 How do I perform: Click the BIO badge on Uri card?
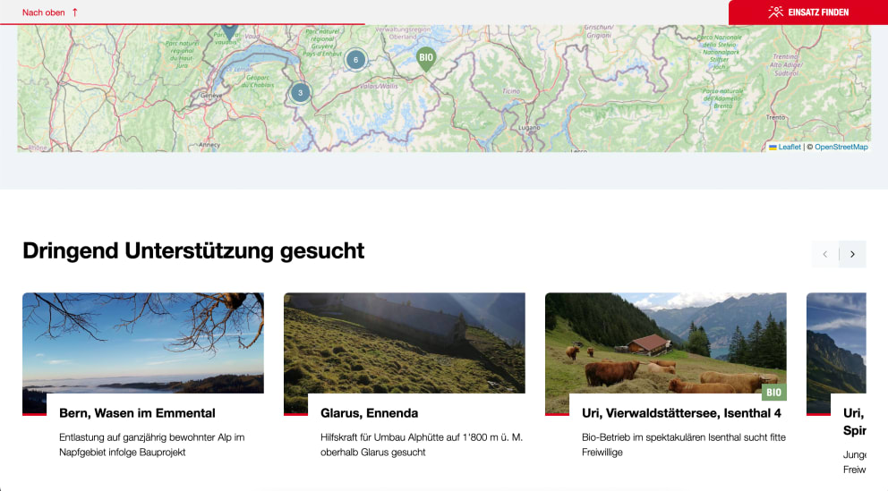click(x=773, y=392)
